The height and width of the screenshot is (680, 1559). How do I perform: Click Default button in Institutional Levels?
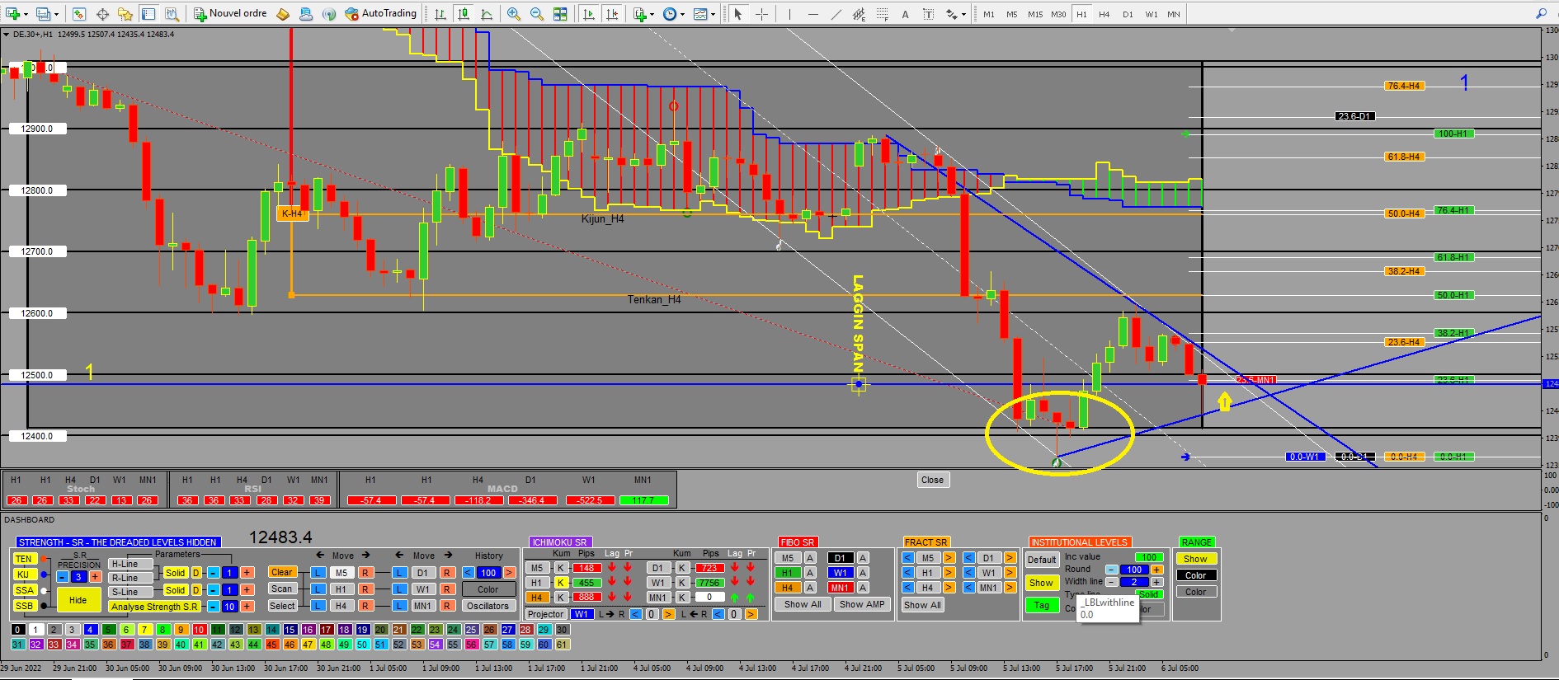[x=1041, y=560]
